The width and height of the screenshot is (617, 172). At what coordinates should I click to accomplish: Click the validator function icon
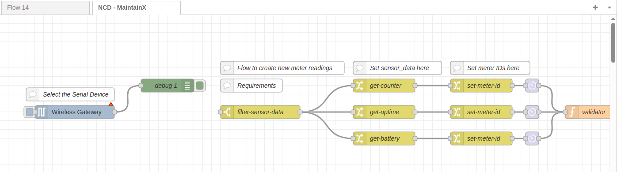[x=572, y=112]
